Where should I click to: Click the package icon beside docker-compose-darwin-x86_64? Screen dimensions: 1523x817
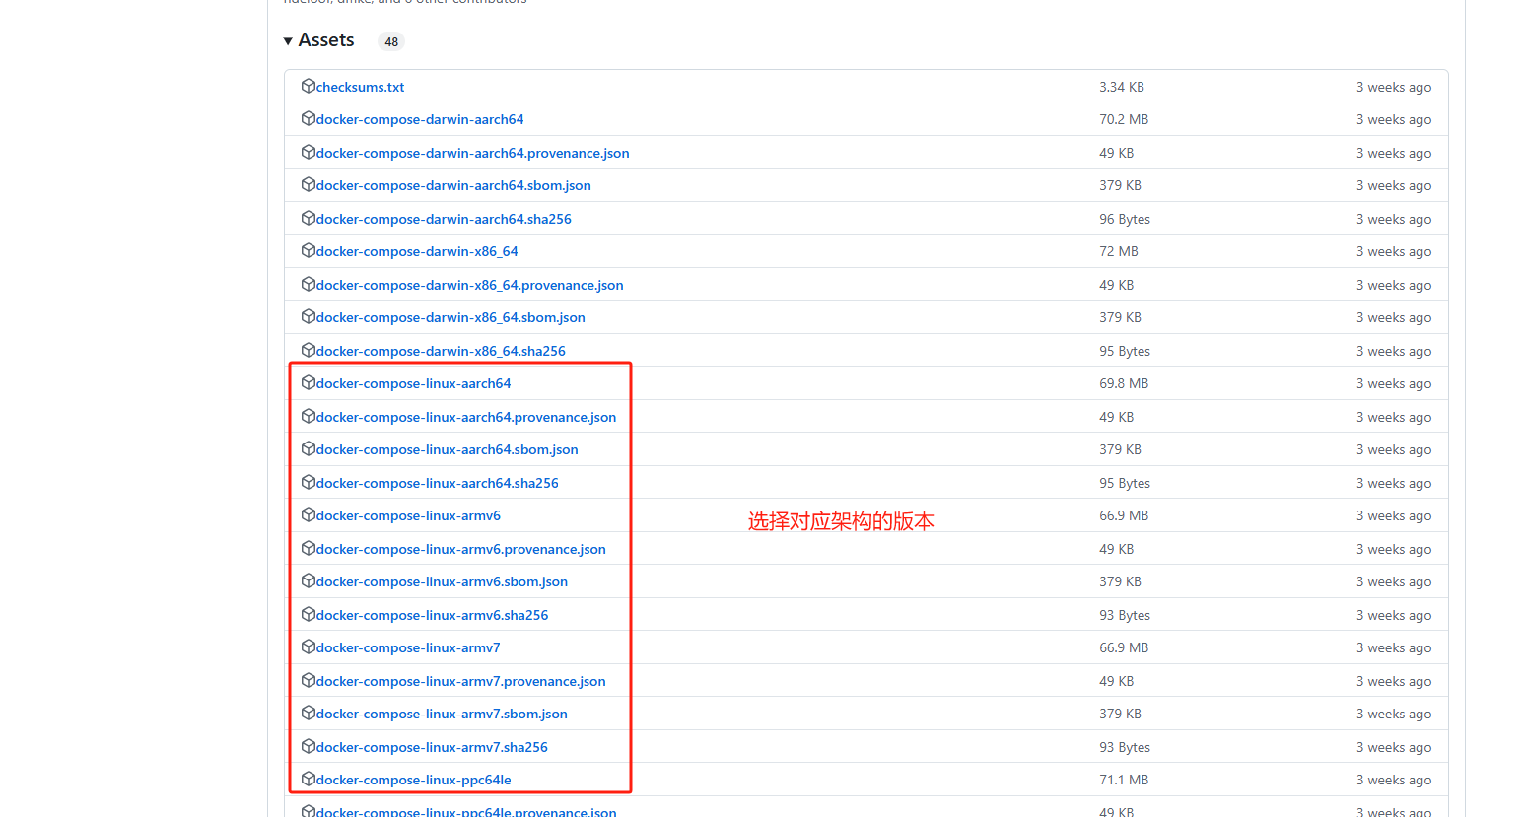pos(309,251)
